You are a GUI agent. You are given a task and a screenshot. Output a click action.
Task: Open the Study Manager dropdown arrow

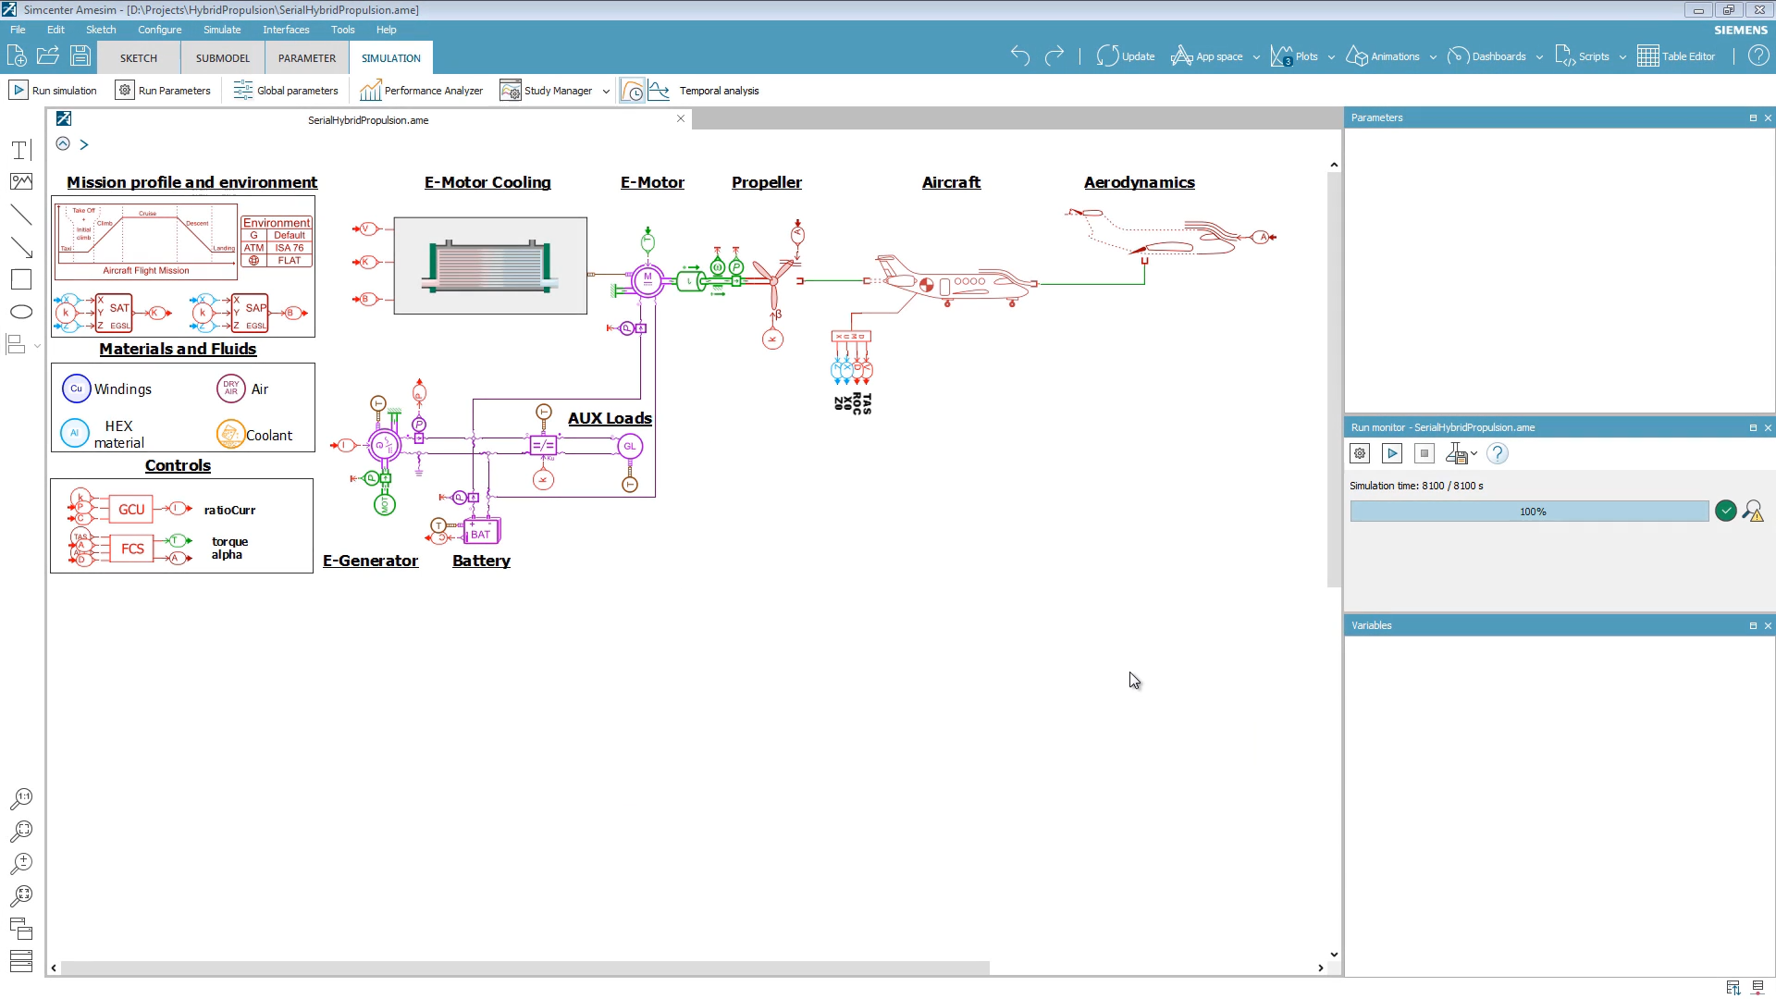click(608, 91)
